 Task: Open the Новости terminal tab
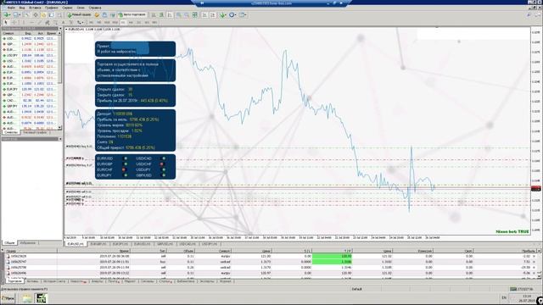[x=77, y=281]
